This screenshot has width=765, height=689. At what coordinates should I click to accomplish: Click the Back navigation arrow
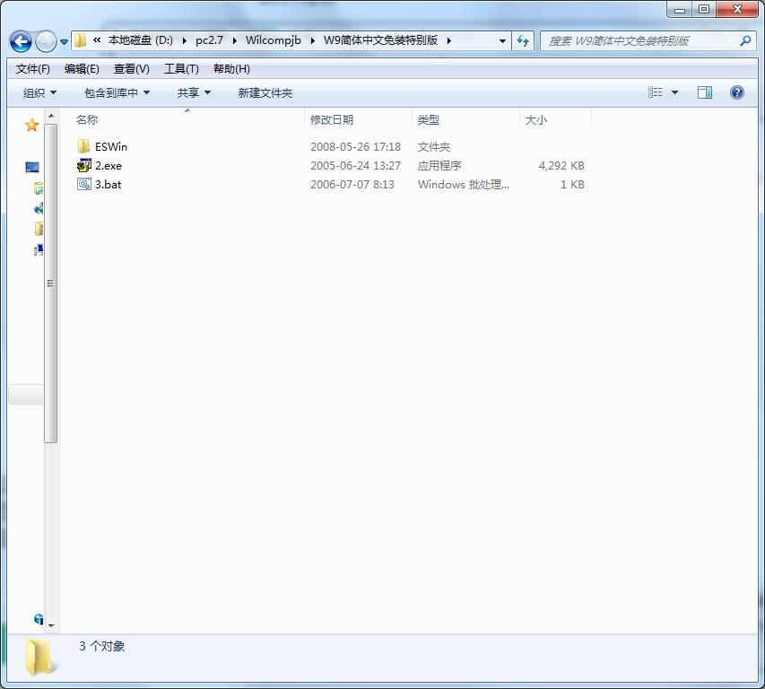pos(22,41)
